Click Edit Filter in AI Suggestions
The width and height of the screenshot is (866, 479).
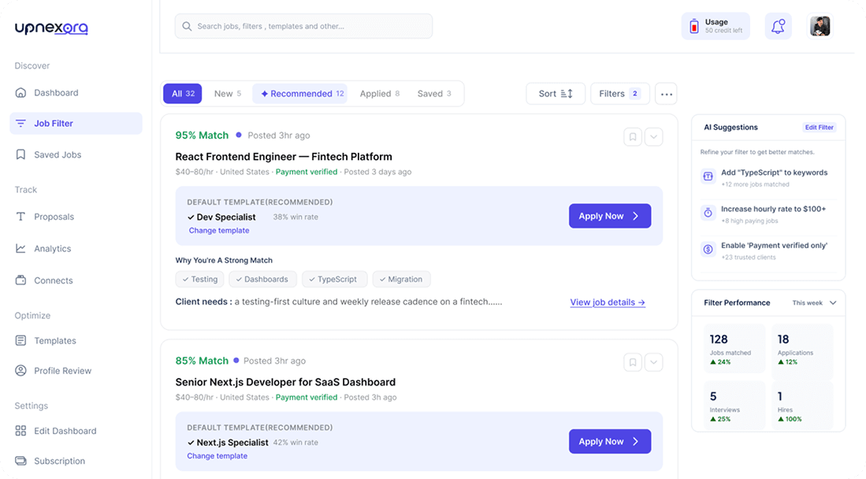(819, 127)
